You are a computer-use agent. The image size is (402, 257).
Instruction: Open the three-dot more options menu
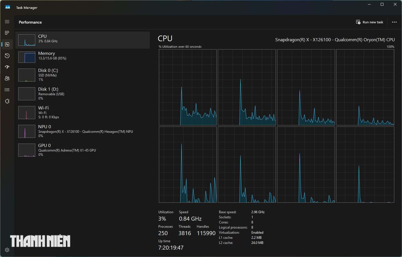pos(394,22)
